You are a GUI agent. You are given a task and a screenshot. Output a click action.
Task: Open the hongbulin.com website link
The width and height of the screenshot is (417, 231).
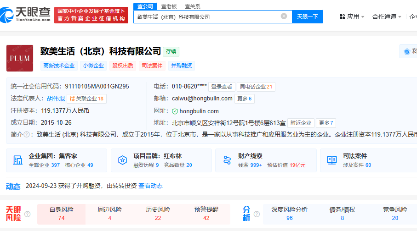pos(199,111)
